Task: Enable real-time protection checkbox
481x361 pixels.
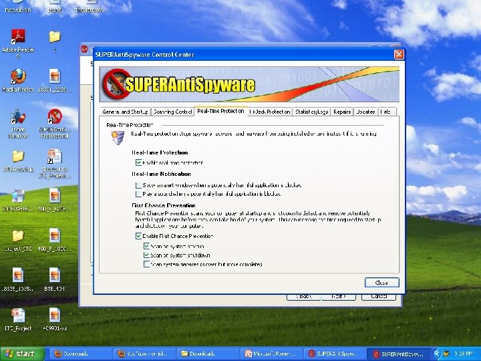Action: 138,162
